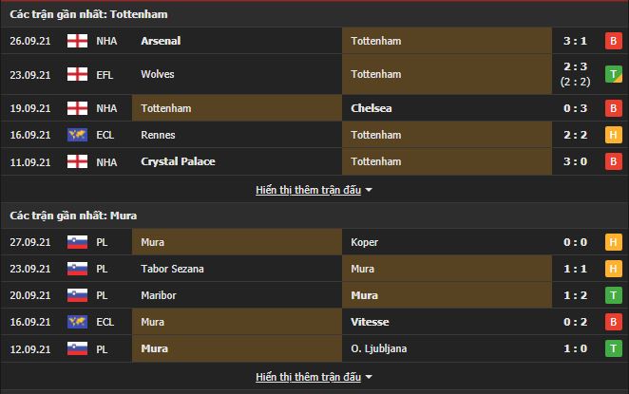The width and height of the screenshot is (629, 394).
Task: Click red B result badge for Arsenal match
Action: (614, 41)
